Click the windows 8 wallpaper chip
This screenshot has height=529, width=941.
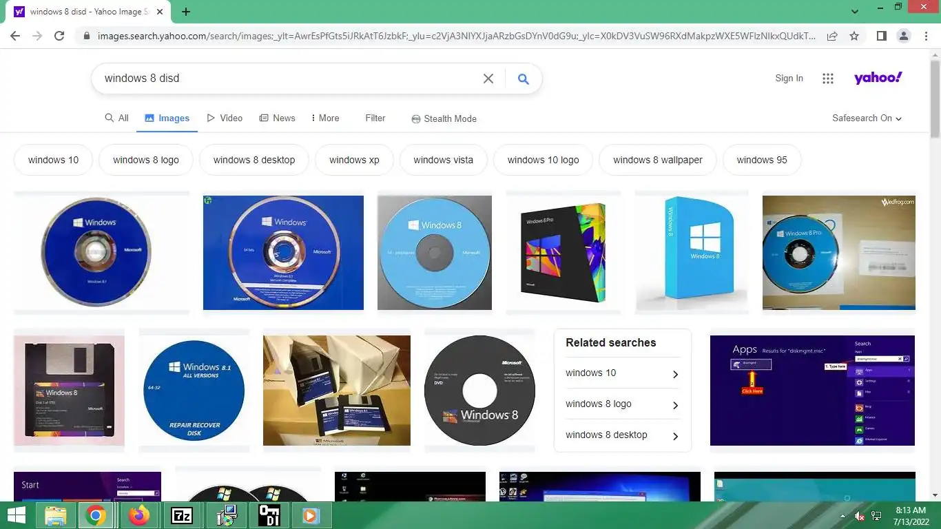(658, 160)
